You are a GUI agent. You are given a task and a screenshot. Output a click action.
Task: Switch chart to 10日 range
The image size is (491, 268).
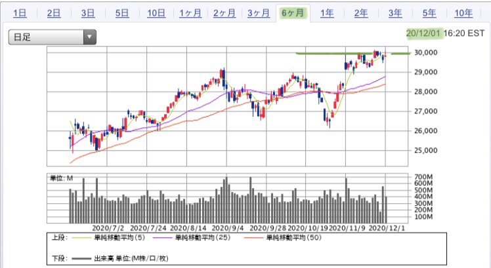tap(156, 13)
